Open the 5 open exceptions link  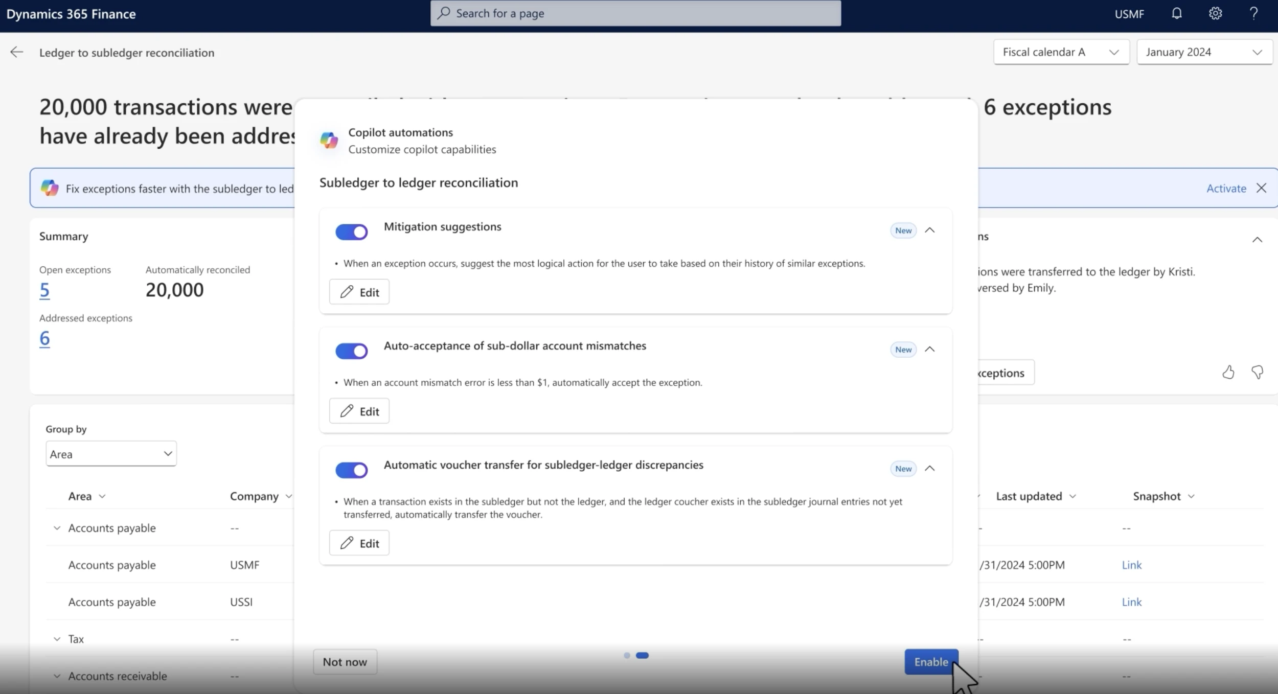tap(44, 290)
